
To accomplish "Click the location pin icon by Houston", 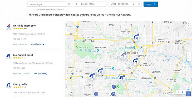I will (x=77, y=4).
